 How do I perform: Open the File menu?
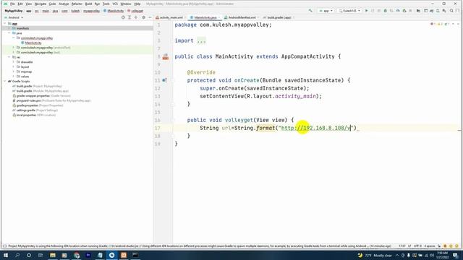(12, 4)
